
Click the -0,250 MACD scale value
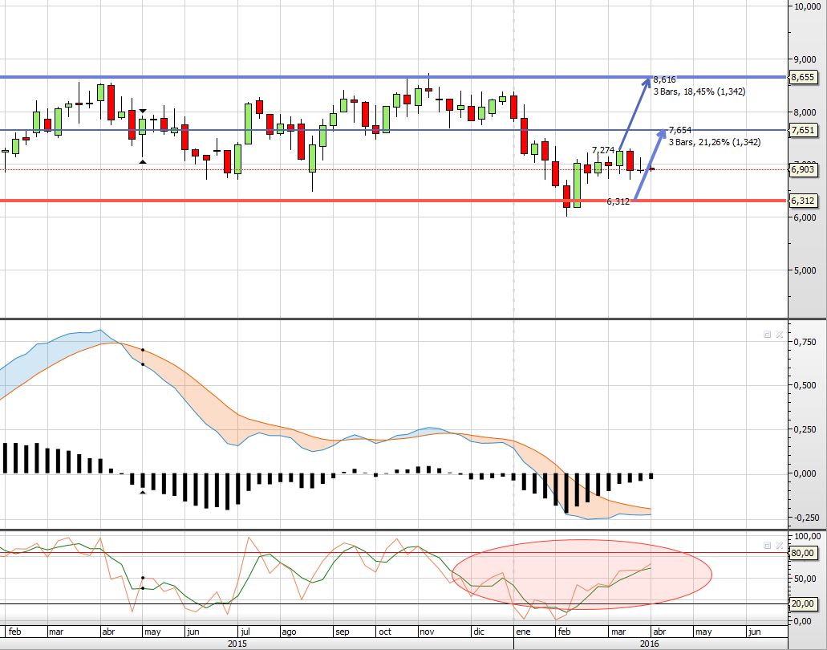(805, 518)
